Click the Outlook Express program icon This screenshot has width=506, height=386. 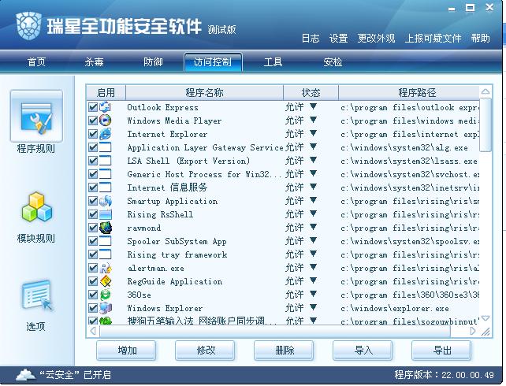coord(105,106)
